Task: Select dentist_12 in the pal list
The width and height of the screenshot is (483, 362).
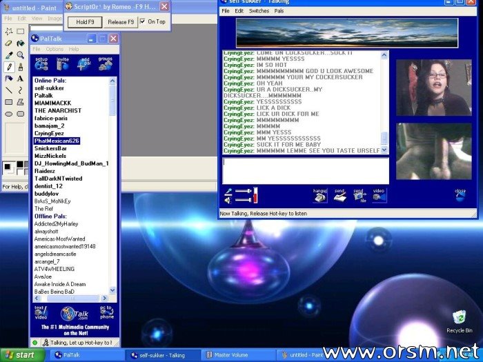Action: point(48,186)
